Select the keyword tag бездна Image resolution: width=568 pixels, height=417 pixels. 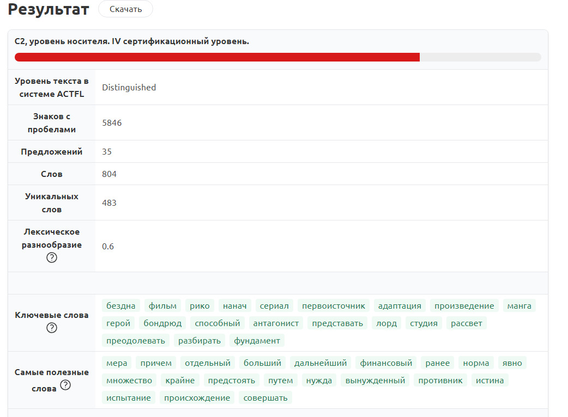tap(121, 306)
